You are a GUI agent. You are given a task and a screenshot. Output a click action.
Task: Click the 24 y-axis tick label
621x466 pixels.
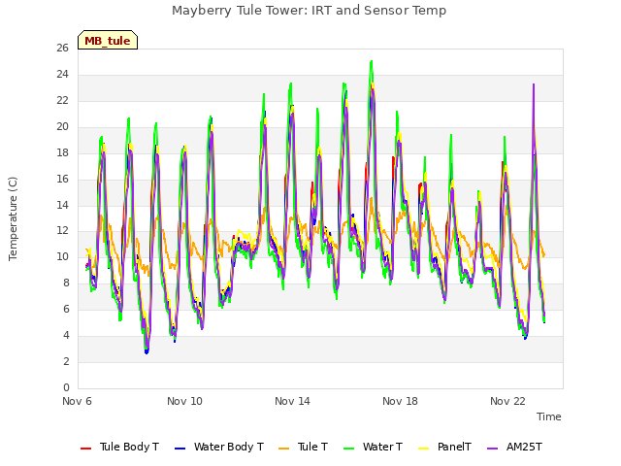click(62, 74)
